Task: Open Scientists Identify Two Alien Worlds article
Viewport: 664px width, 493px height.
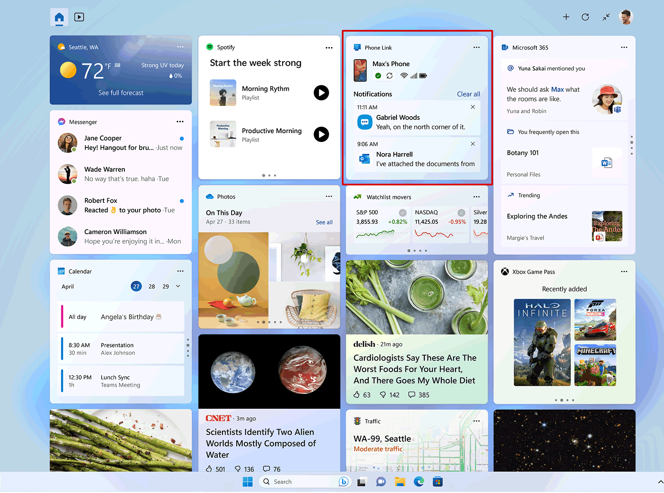Action: click(261, 443)
